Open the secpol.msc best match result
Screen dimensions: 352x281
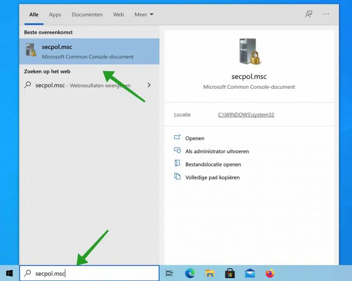[89, 51]
